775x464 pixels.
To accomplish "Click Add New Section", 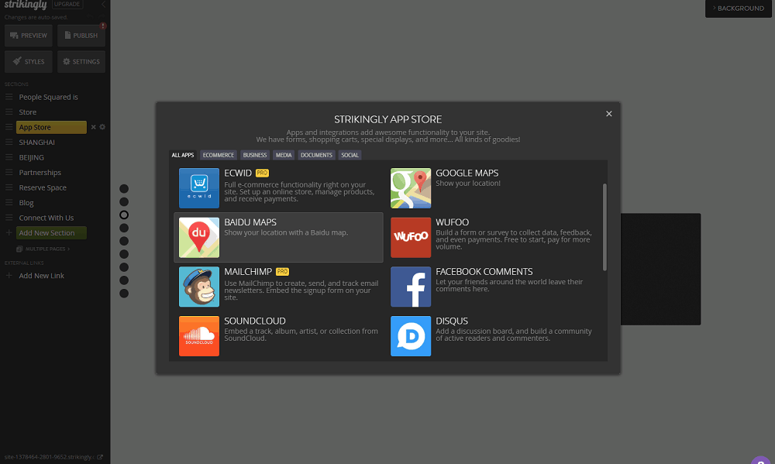I will [x=51, y=232].
